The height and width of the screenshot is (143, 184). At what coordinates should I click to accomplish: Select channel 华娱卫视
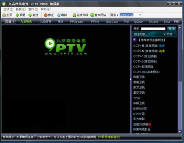point(139,103)
